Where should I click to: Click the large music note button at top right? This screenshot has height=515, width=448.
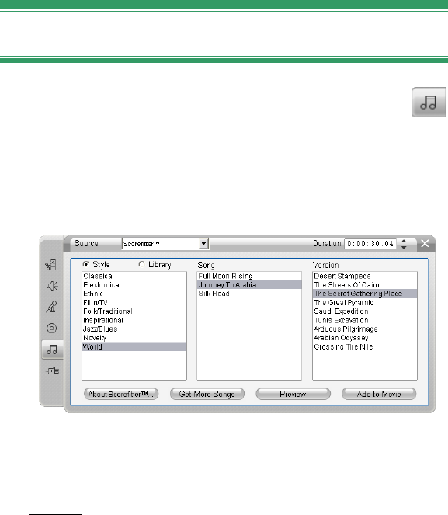(429, 103)
